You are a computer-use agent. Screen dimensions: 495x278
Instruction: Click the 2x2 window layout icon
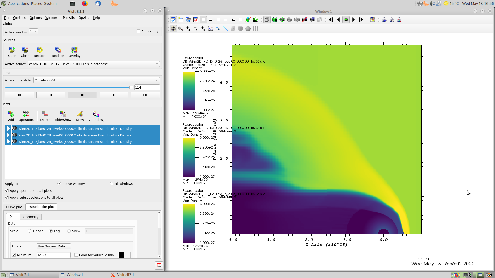pyautogui.click(x=218, y=20)
